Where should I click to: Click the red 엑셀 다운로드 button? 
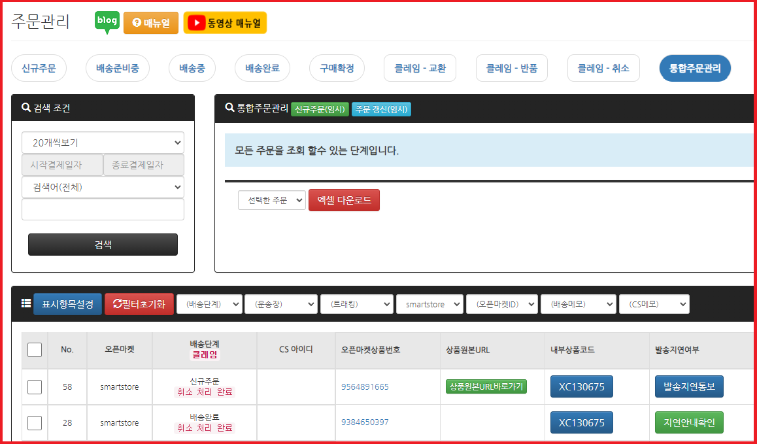click(344, 200)
